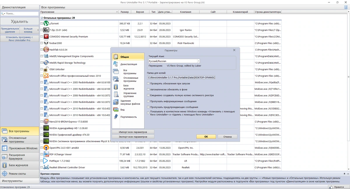This screenshot has height=189, width=350.
Task: Click Импорт всех параметров button
Action: click(x=133, y=132)
